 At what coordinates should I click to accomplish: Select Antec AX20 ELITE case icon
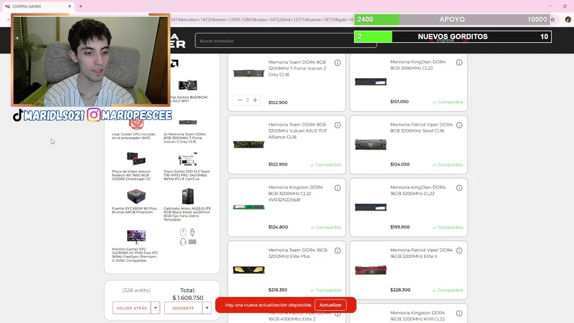[x=187, y=196]
